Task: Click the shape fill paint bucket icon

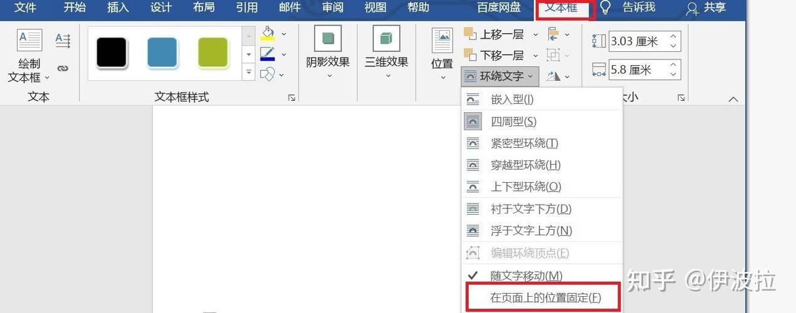Action: click(x=268, y=34)
